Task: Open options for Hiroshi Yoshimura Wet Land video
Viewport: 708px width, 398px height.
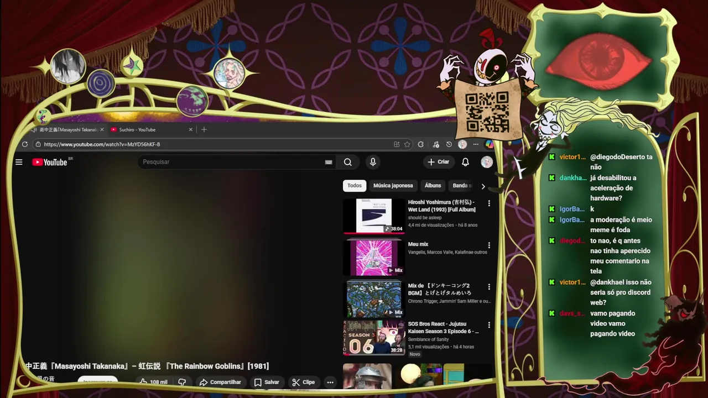Action: [489, 203]
